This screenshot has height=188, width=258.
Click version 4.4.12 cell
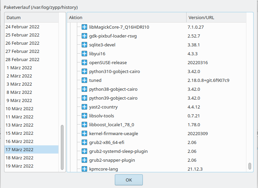coord(194,107)
